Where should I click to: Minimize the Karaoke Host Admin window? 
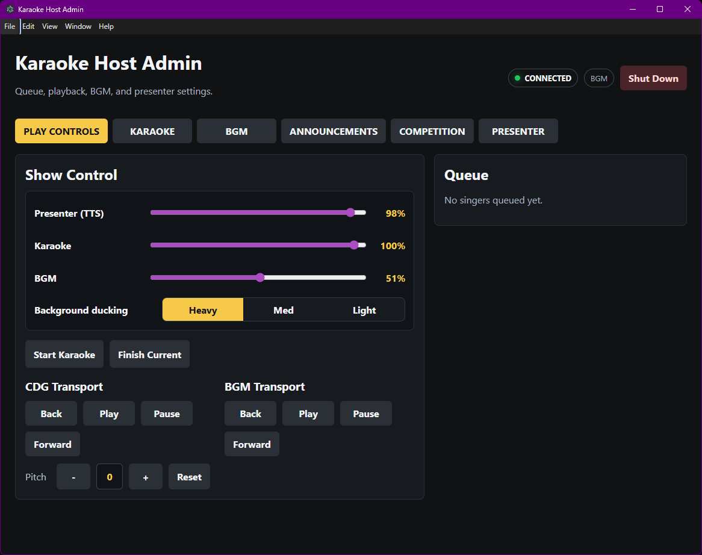pos(633,9)
